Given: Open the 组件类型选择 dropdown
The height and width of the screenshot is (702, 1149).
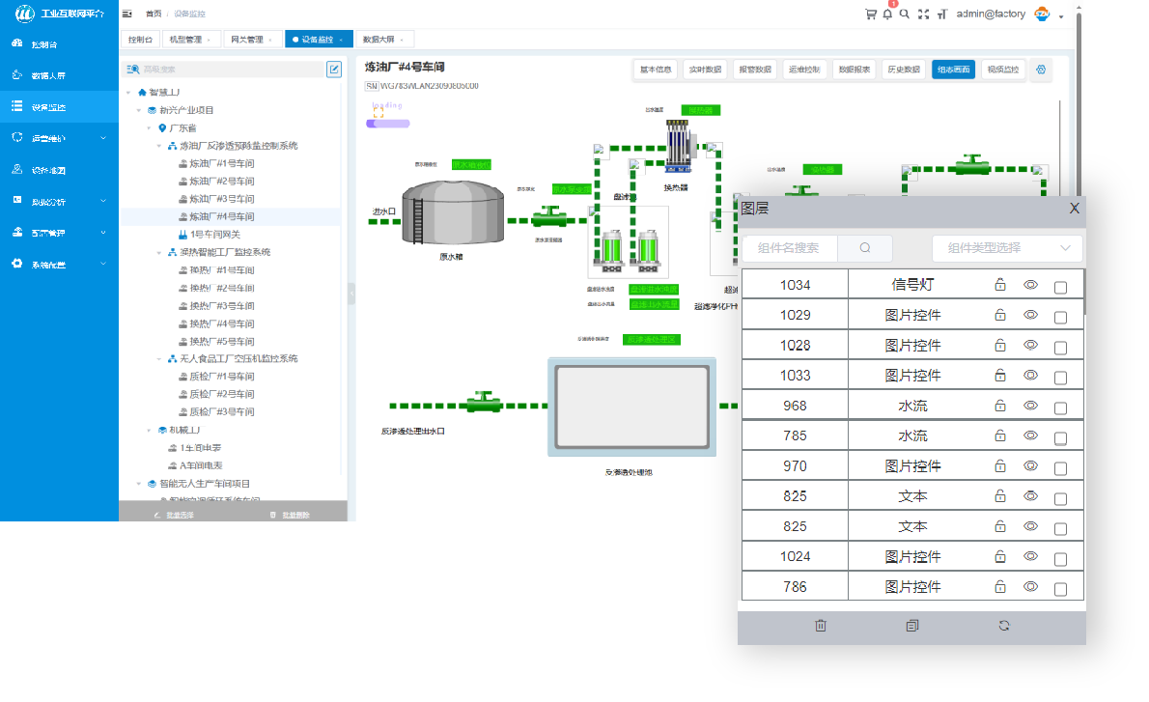Looking at the screenshot, I should point(1007,248).
